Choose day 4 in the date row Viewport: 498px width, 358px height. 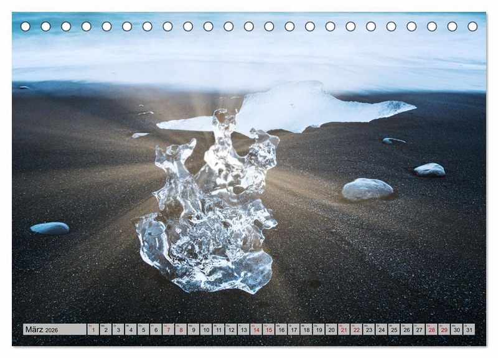(131, 329)
